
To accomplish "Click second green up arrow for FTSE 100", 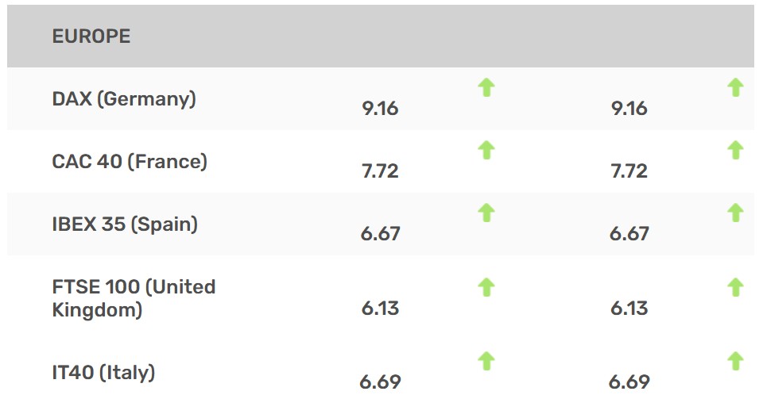I will (x=735, y=287).
